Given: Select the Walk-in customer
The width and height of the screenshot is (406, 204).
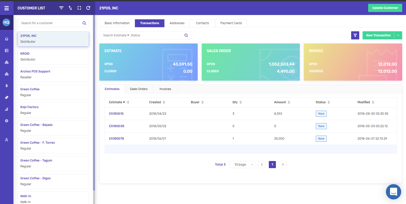Looking at the screenshot, I should click(x=53, y=198).
